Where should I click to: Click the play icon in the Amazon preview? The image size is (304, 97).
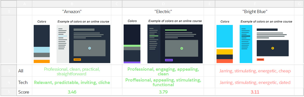(89, 48)
